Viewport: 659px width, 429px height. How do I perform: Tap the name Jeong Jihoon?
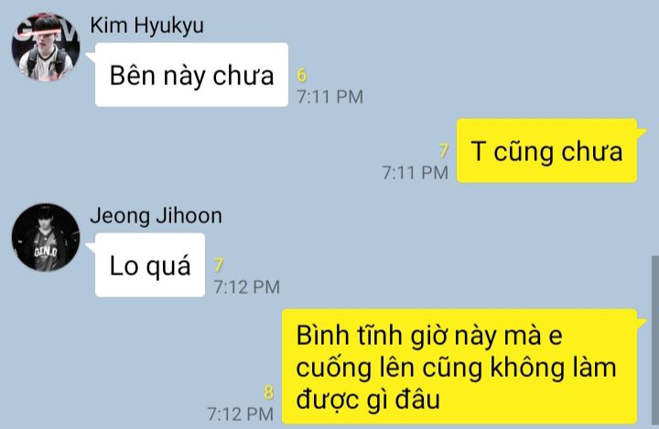pyautogui.click(x=156, y=216)
